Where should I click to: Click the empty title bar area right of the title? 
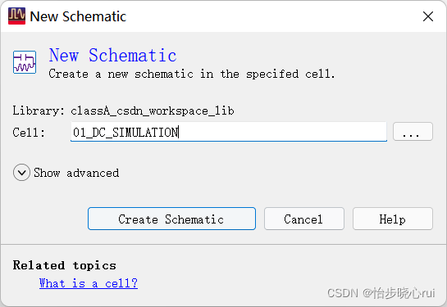271,16
